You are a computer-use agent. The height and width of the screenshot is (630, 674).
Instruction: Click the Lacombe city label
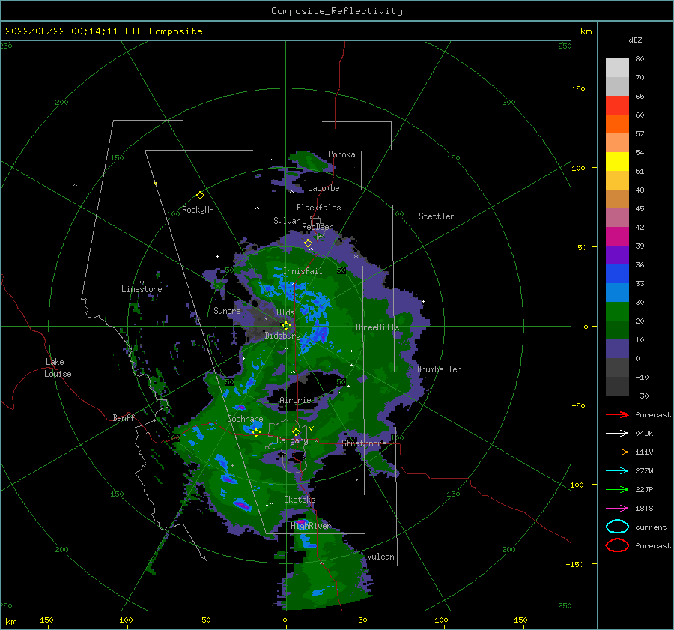pos(324,188)
